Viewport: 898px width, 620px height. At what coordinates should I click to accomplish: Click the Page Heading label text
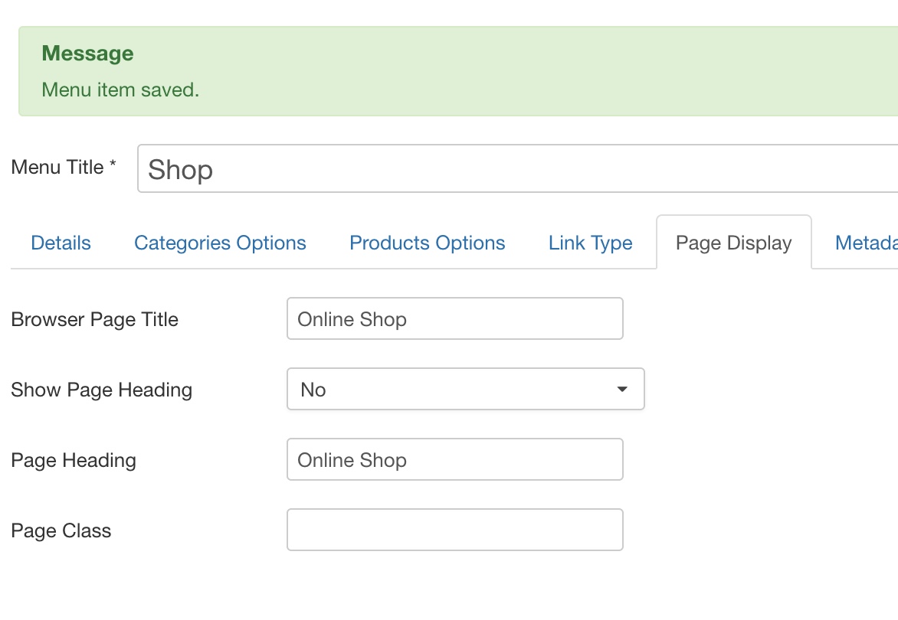point(74,460)
